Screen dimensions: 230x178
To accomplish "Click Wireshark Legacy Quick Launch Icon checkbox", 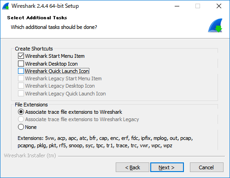I will (21, 94).
